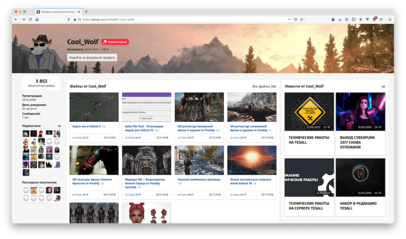
Task: Open HD ретекстур имперской брони link
Action: coord(196,128)
